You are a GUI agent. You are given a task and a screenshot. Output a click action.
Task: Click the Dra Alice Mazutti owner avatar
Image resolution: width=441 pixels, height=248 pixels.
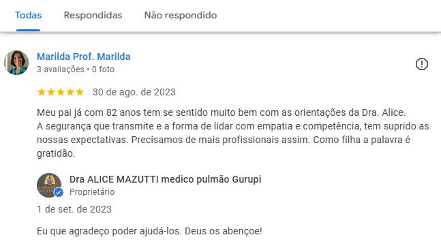tap(49, 185)
